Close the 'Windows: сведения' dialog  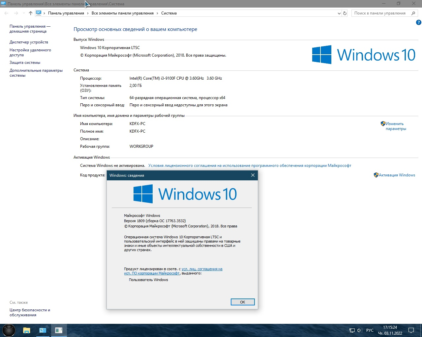(x=253, y=175)
